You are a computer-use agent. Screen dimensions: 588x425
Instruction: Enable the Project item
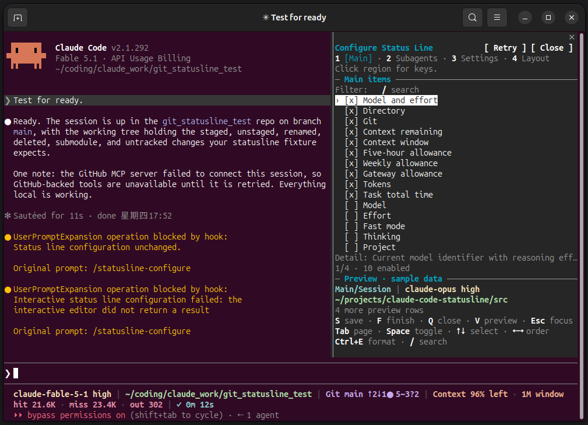[x=351, y=247]
